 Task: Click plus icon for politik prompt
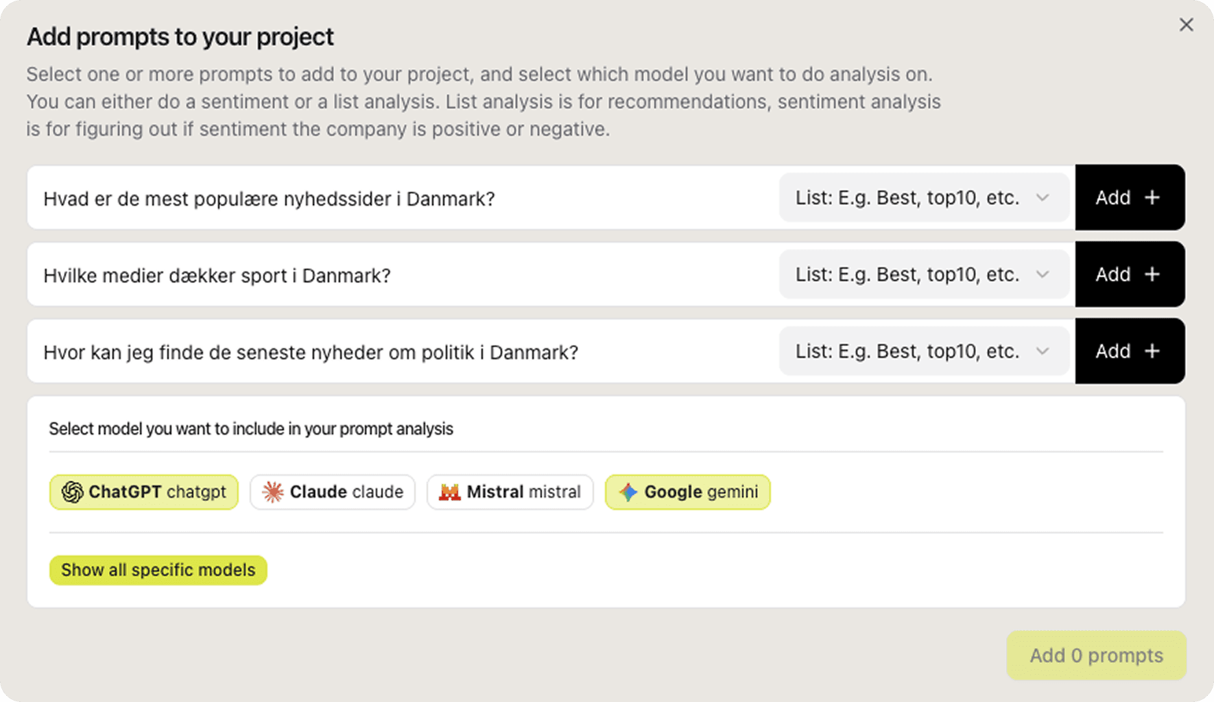point(1152,351)
